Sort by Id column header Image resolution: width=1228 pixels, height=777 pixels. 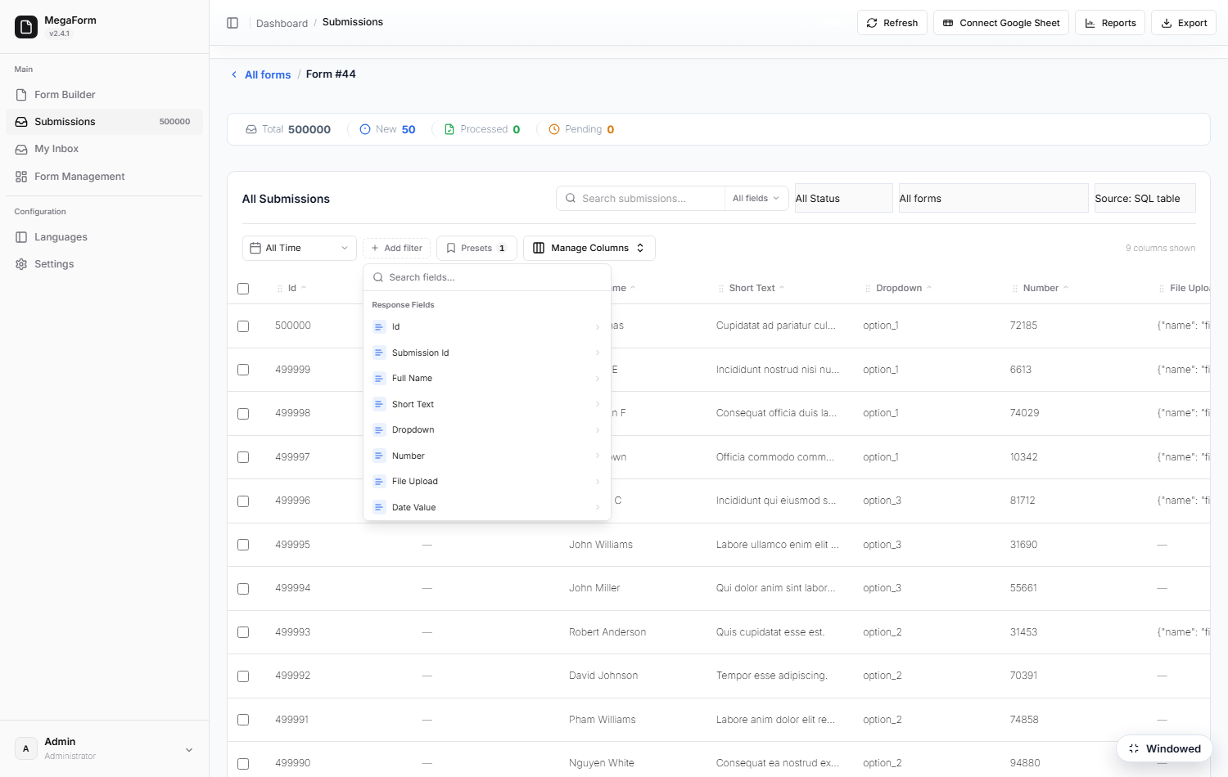pos(297,288)
